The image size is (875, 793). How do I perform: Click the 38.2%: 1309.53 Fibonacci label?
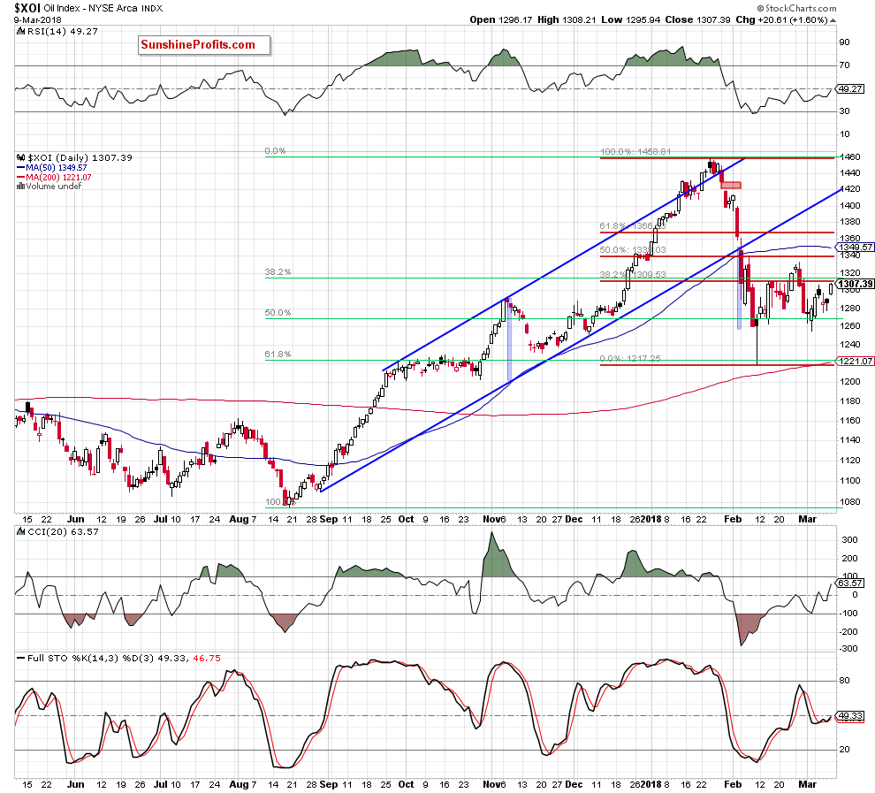pos(633,275)
